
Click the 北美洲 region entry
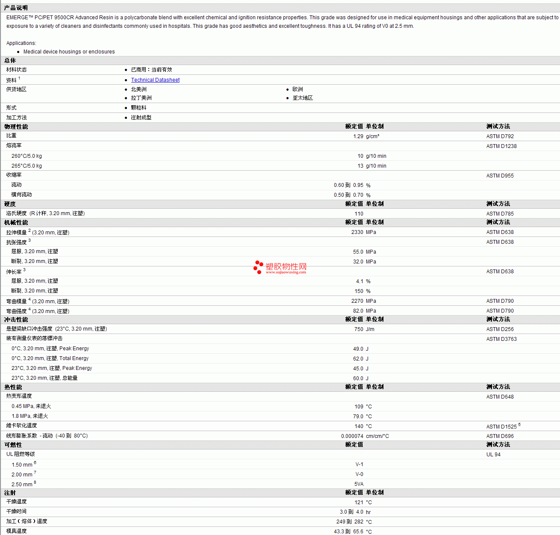pos(139,89)
